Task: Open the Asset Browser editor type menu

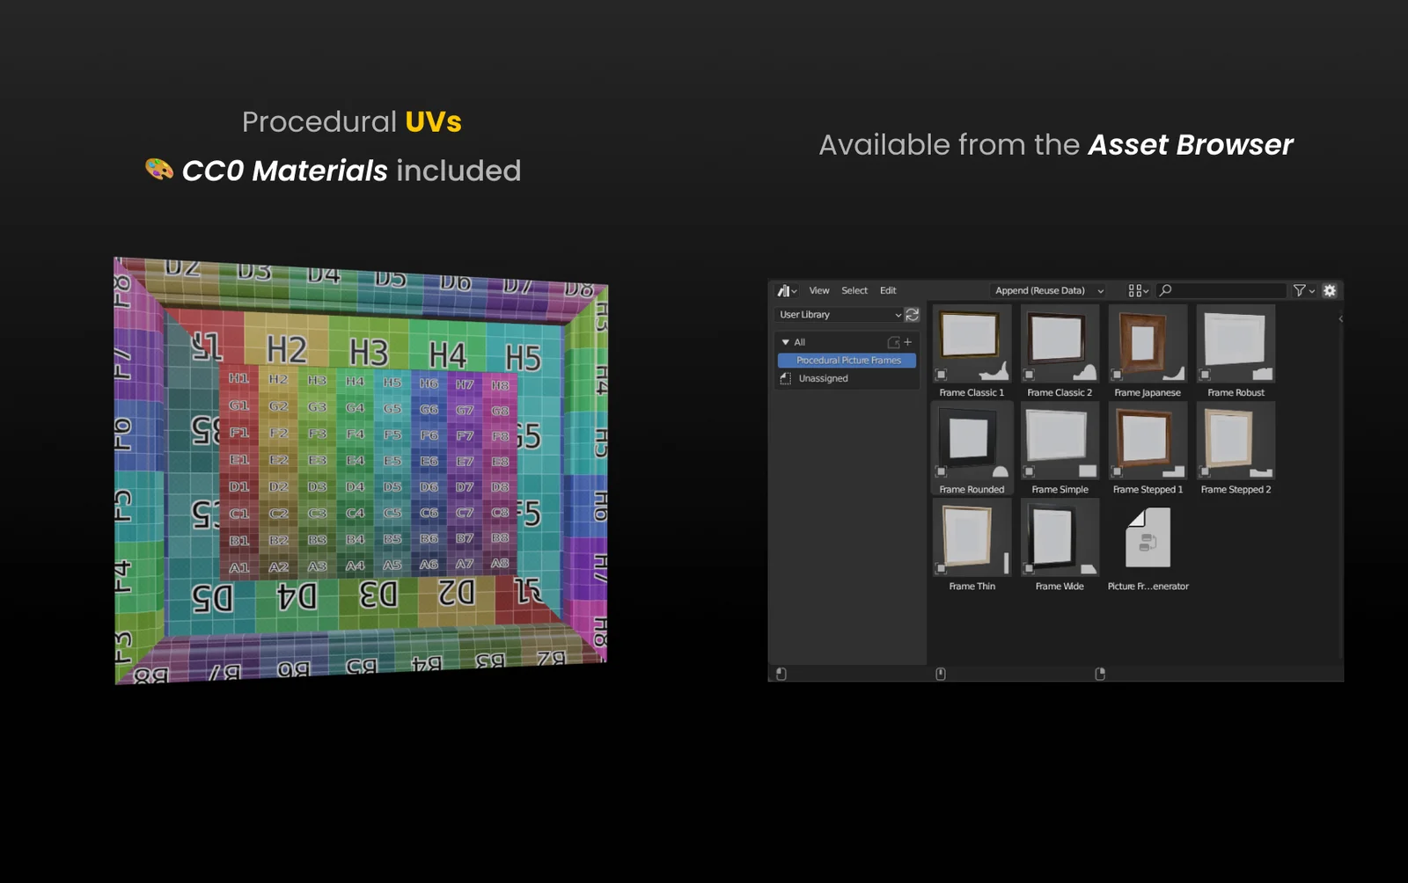Action: (x=786, y=290)
